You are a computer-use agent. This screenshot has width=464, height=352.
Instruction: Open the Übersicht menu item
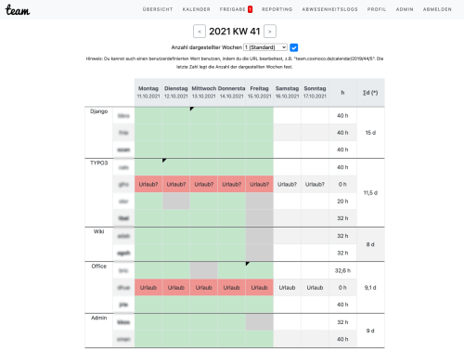158,9
